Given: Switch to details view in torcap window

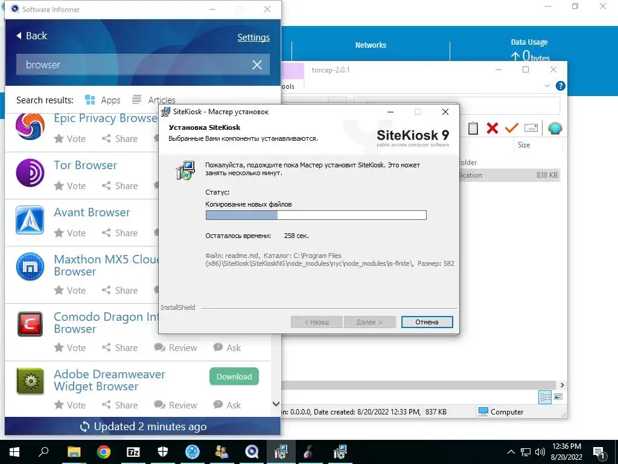Looking at the screenshot, I should point(545,398).
